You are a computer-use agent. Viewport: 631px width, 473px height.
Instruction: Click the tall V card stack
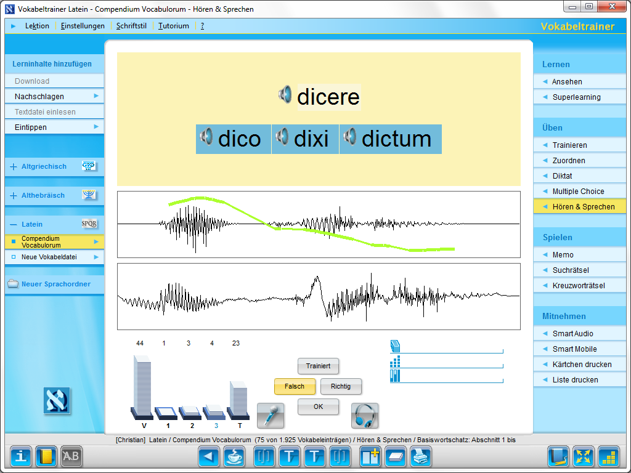142,387
